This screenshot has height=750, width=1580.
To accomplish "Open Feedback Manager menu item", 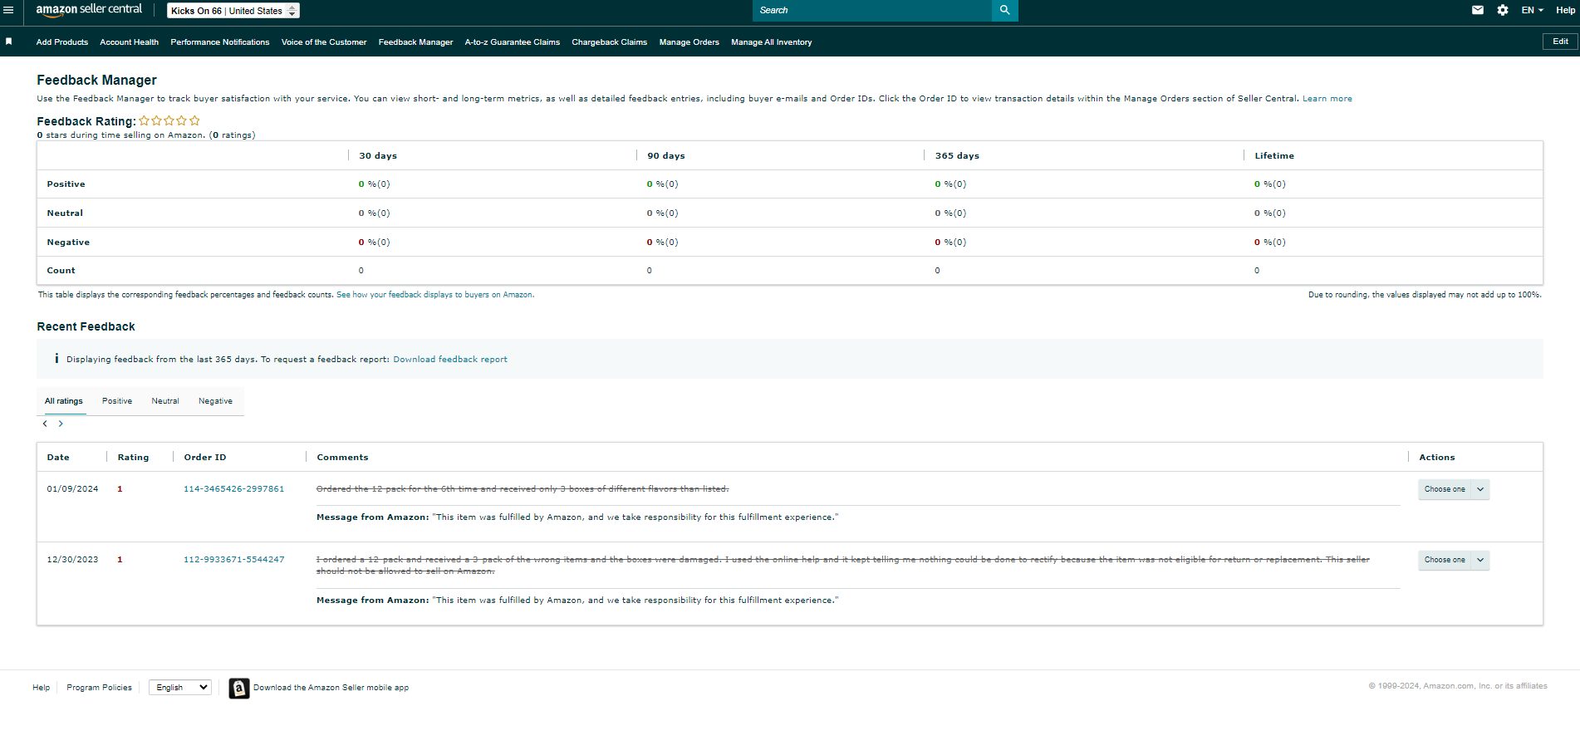I will pyautogui.click(x=415, y=42).
